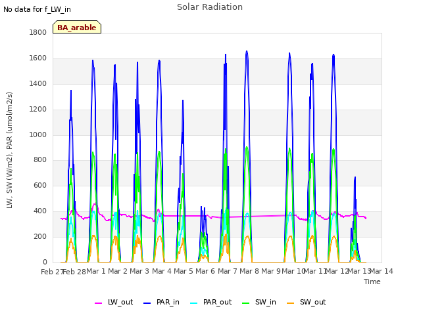Screen dimensions: 421x315
Task: Click the y-axis label LW, SW, PAR
Action: (9, 150)
